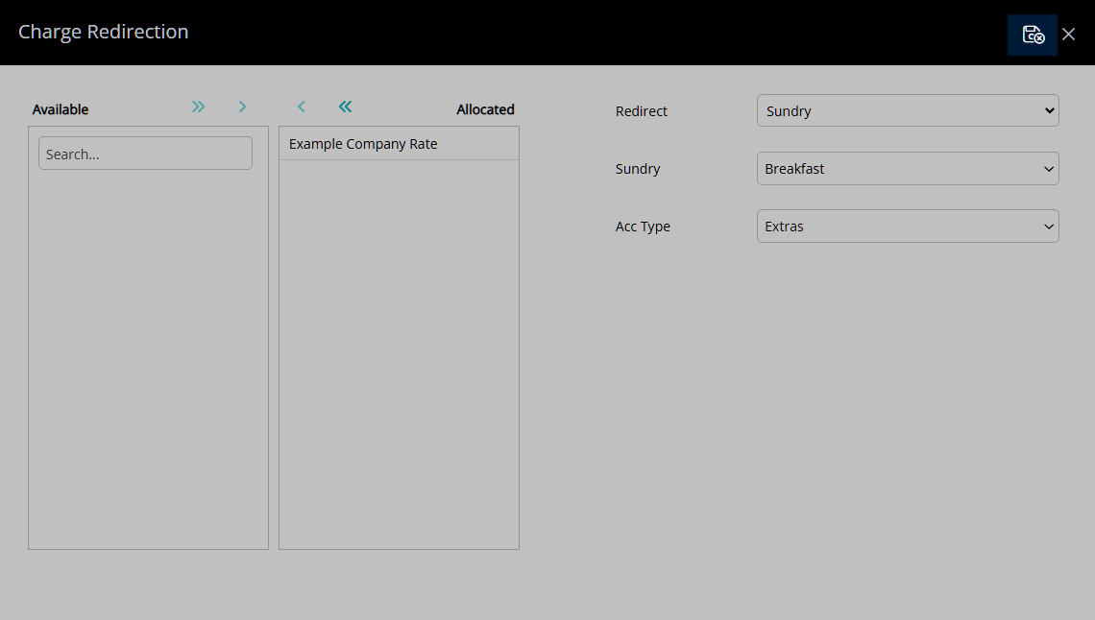The width and height of the screenshot is (1095, 620).
Task: Click the Available column heading
Action: 61,109
